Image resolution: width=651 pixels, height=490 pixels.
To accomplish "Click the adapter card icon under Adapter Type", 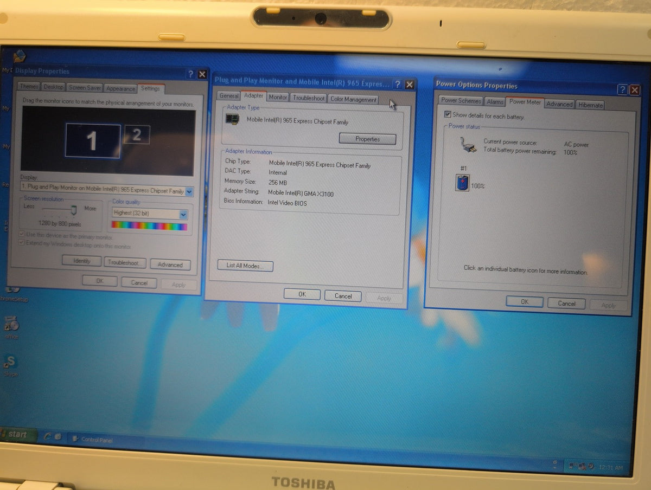I will tap(233, 119).
